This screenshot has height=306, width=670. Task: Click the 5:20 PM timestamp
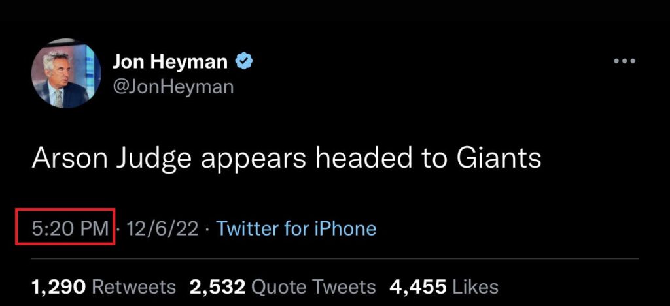[70, 228]
